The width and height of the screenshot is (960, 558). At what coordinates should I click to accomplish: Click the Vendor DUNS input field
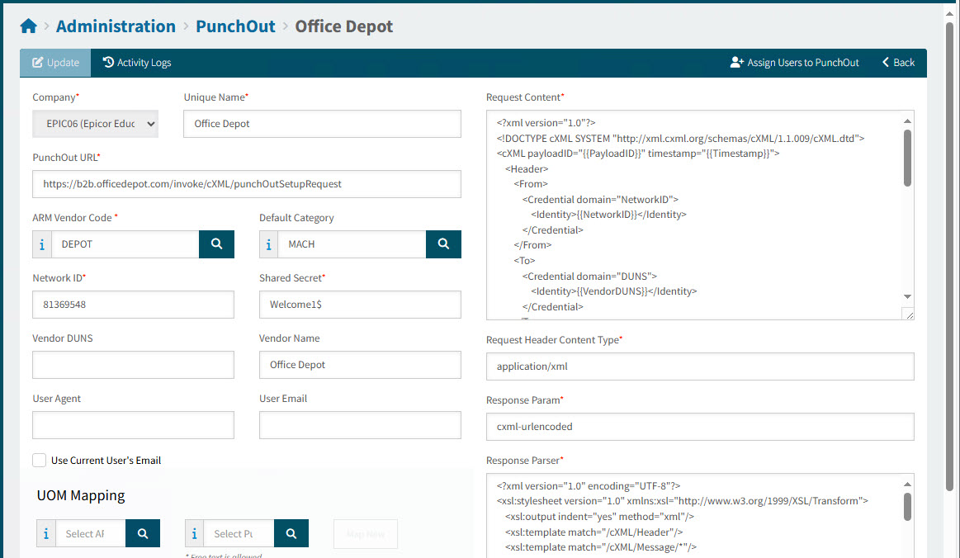[133, 365]
